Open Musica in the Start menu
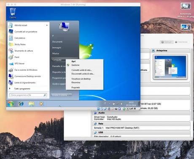 (56, 54)
